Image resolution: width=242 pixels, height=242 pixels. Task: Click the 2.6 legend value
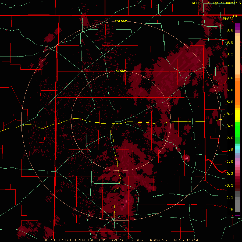point(230,138)
